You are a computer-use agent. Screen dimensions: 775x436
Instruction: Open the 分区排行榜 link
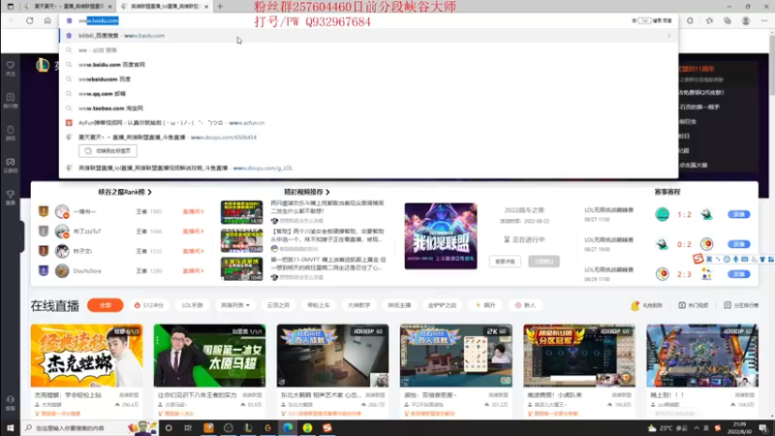[x=741, y=305]
